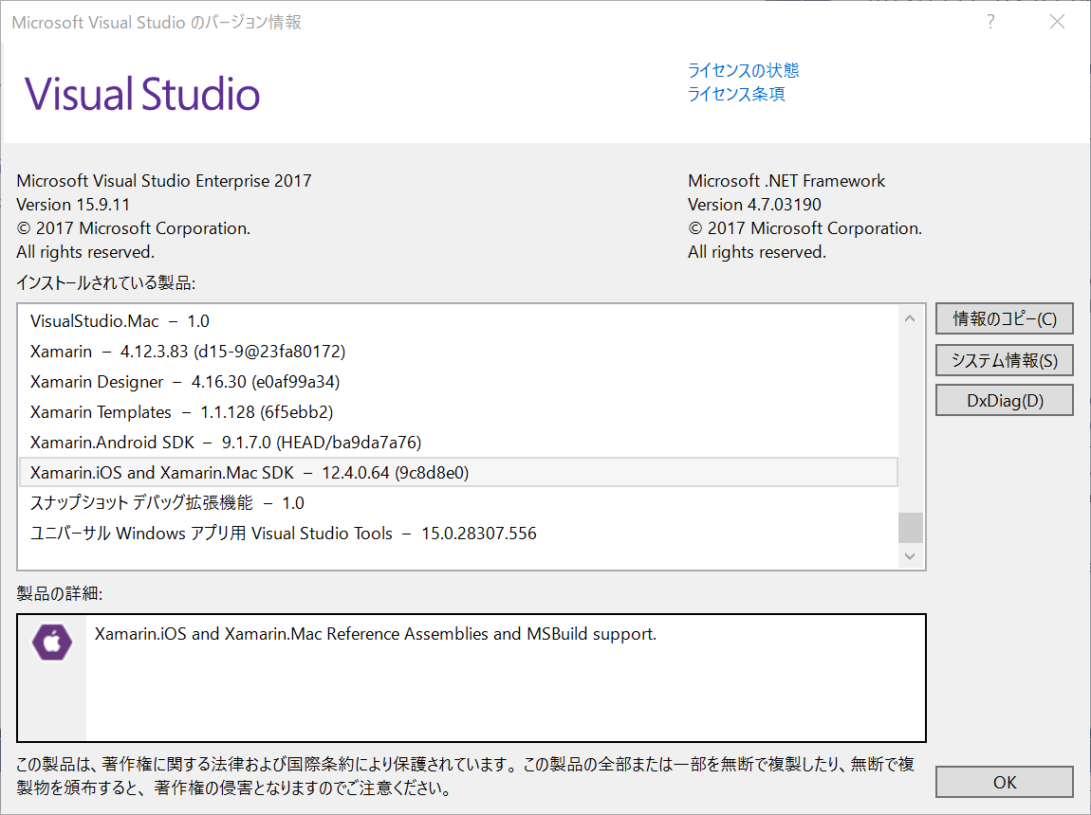Click the Version 4.7.03190 text
This screenshot has width=1091, height=815.
(754, 205)
